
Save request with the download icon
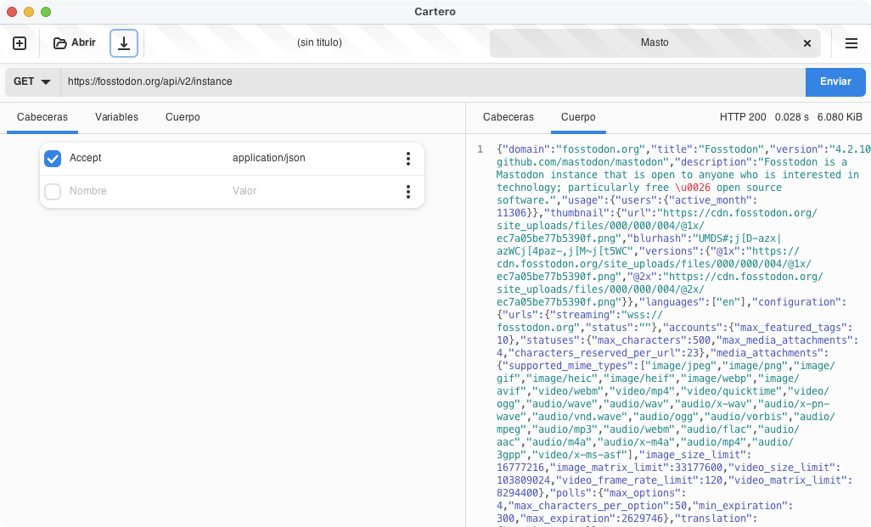(124, 43)
